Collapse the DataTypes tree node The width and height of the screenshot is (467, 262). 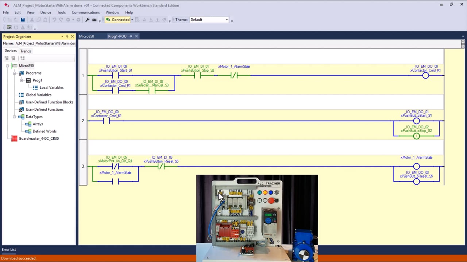click(x=14, y=117)
